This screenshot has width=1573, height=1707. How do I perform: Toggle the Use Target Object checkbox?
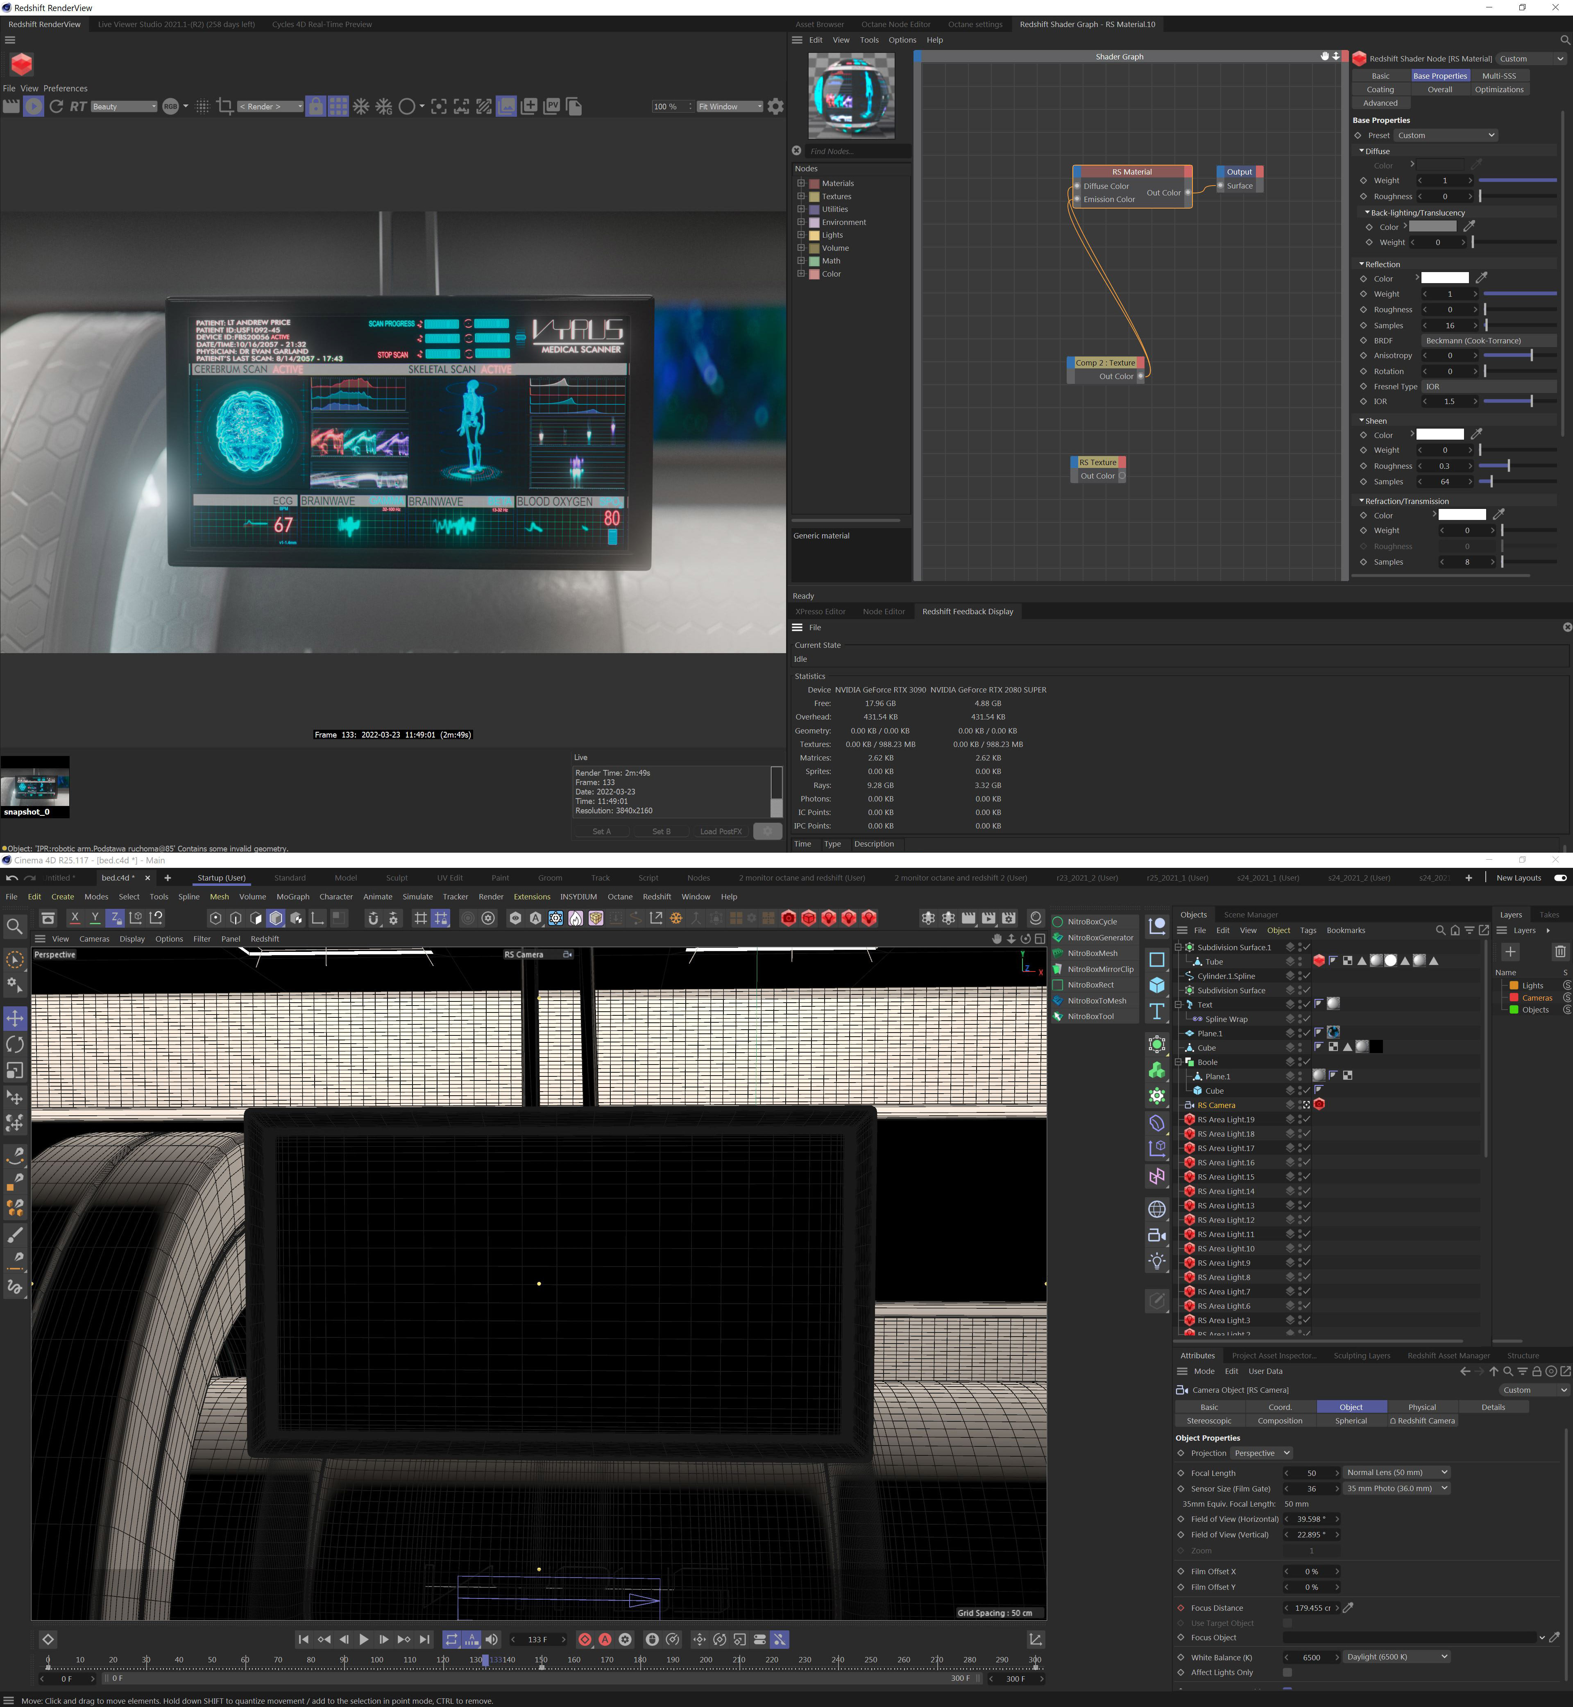point(1287,1623)
